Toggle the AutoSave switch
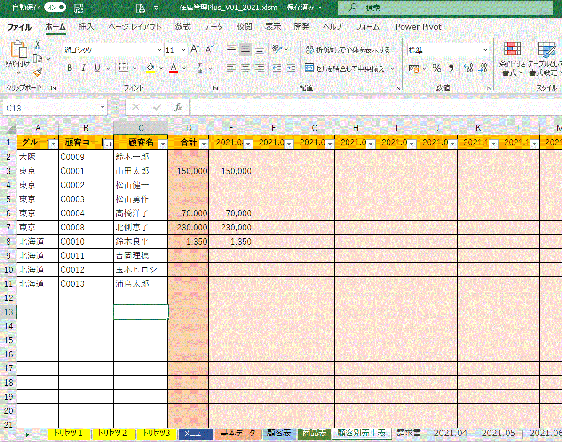Screen dimensions: 562x442 point(55,7)
